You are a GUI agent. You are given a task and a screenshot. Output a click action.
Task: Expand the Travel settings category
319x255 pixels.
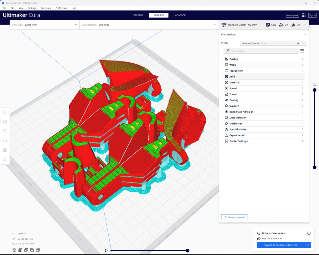[264, 94]
